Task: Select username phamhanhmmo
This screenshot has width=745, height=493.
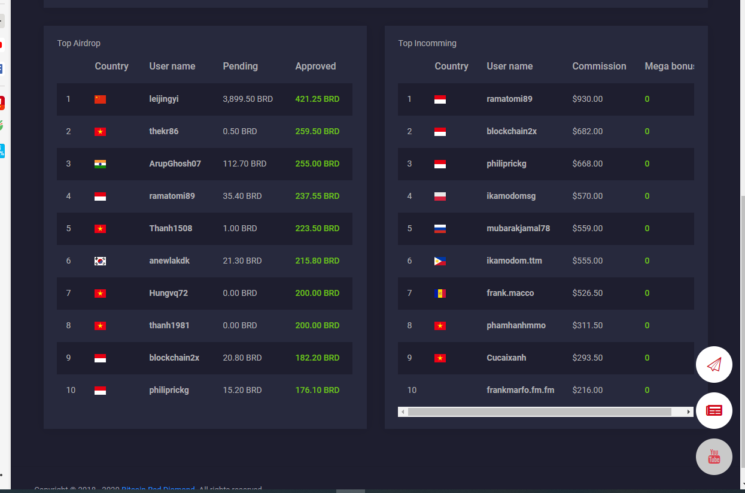Action: (516, 325)
